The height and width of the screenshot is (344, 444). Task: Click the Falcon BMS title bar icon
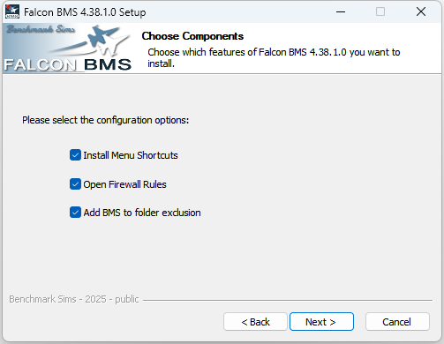tap(12, 12)
